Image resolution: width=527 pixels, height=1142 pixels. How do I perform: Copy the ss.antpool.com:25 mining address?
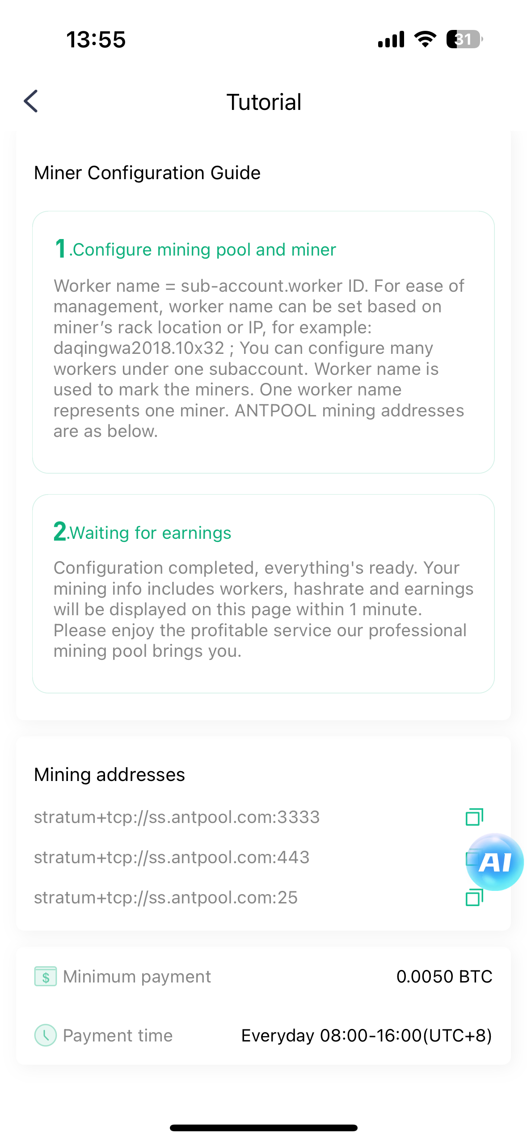coord(474,897)
